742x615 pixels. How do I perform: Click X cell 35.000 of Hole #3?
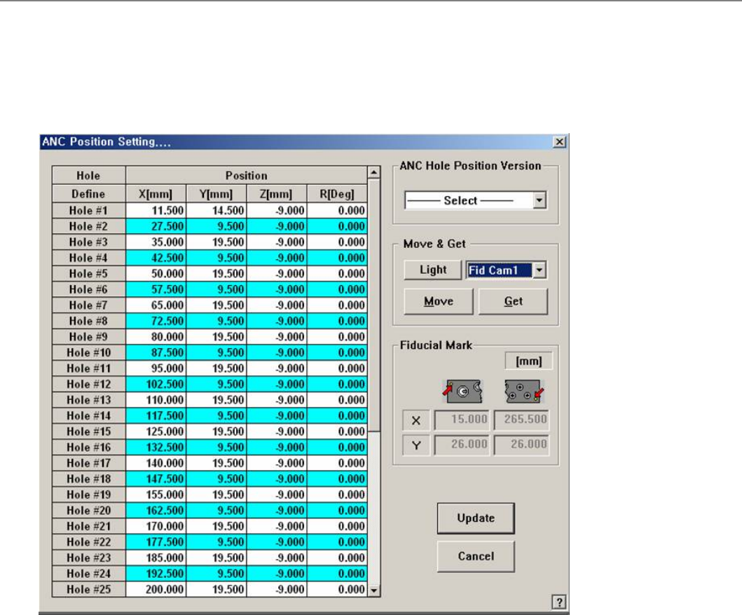pos(156,242)
